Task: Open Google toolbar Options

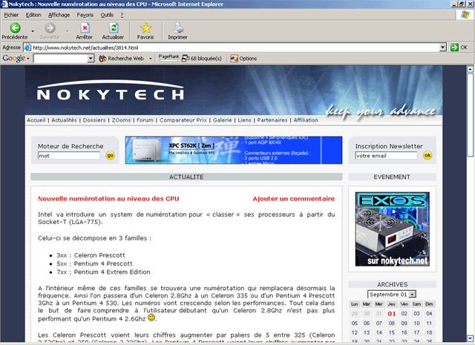Action: click(x=243, y=59)
